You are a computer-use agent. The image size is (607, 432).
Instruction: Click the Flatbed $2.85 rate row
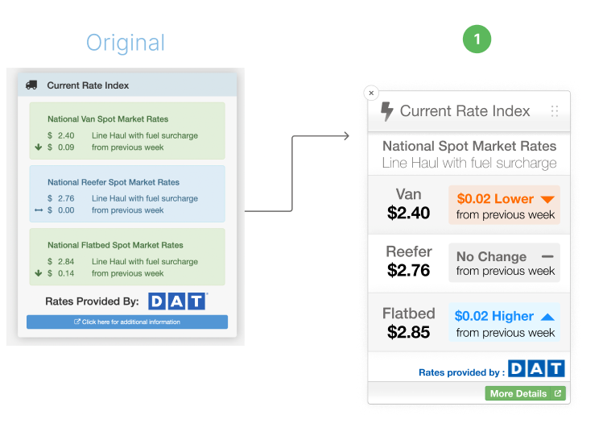pos(469,322)
